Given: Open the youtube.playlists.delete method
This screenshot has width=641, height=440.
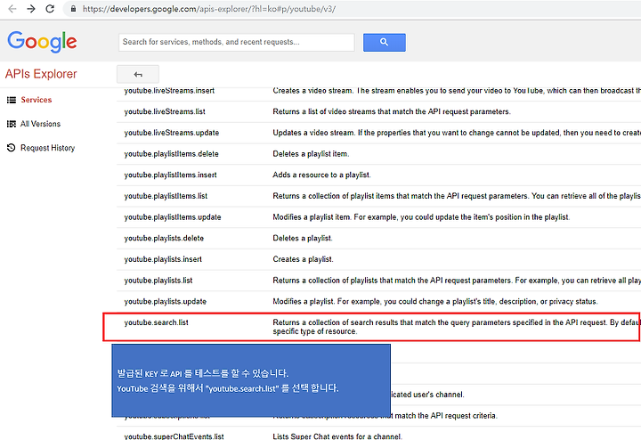Looking at the screenshot, I should click(x=164, y=239).
